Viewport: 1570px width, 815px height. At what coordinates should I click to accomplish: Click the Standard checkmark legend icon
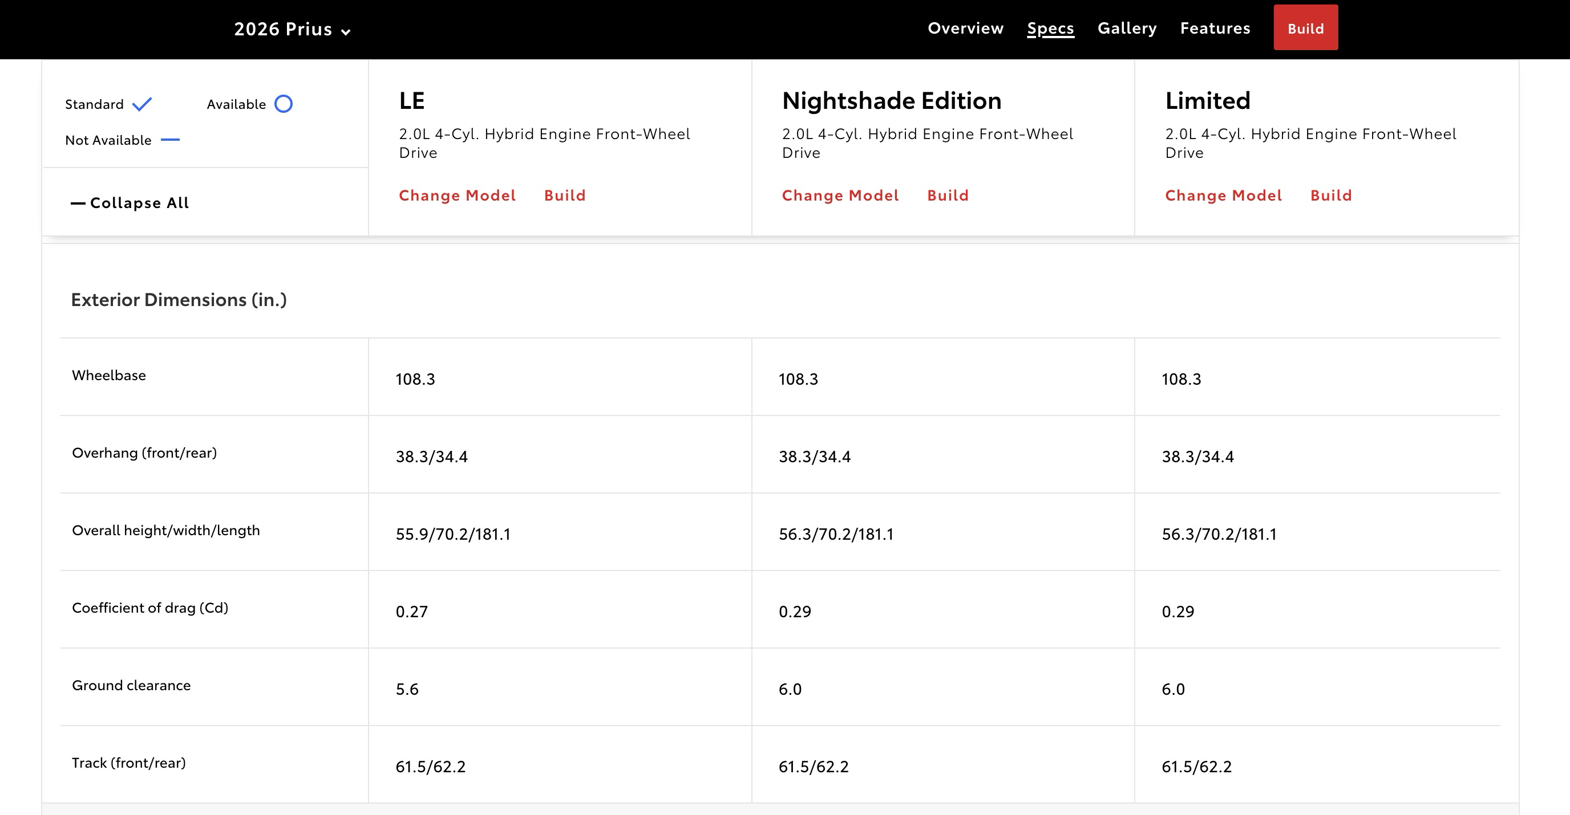[x=142, y=104]
